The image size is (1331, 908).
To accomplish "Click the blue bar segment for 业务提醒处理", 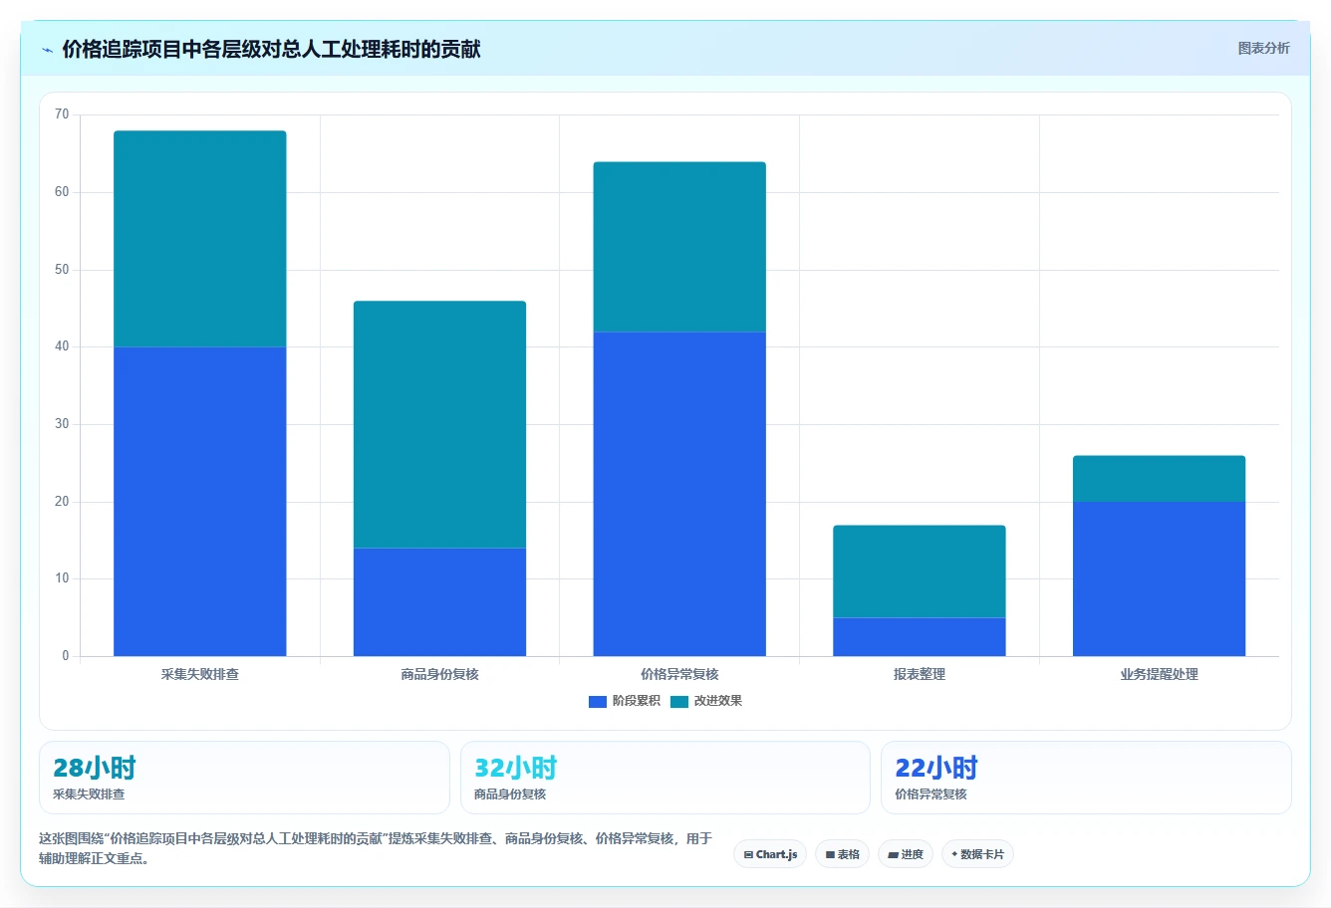I will click(1159, 578).
